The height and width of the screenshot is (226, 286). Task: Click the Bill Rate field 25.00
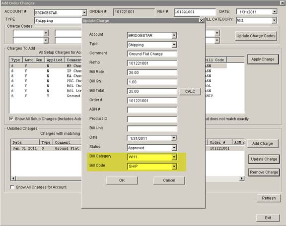pos(152,73)
